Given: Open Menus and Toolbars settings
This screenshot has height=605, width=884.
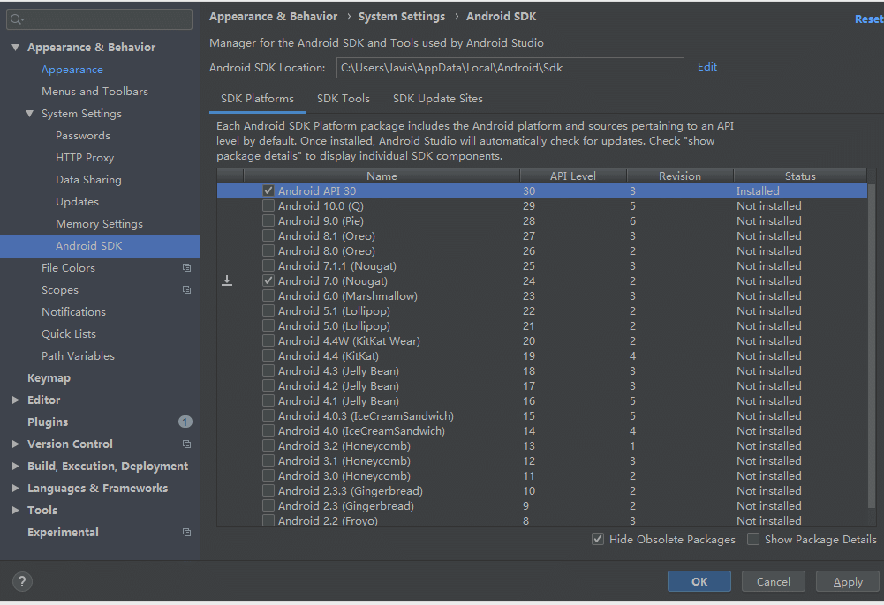Looking at the screenshot, I should click(94, 91).
